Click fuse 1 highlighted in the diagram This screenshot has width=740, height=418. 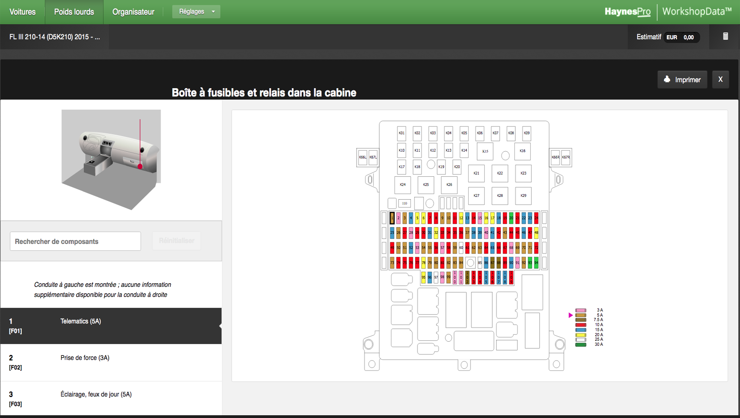click(x=392, y=218)
